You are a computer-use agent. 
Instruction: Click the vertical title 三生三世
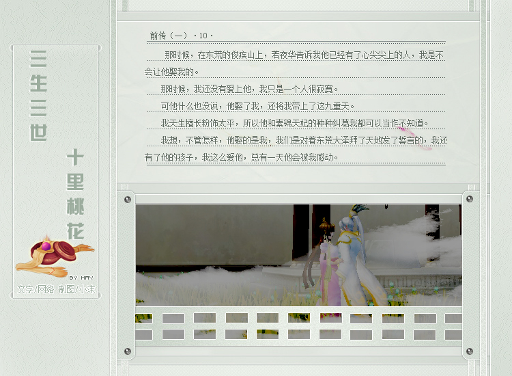(39, 96)
